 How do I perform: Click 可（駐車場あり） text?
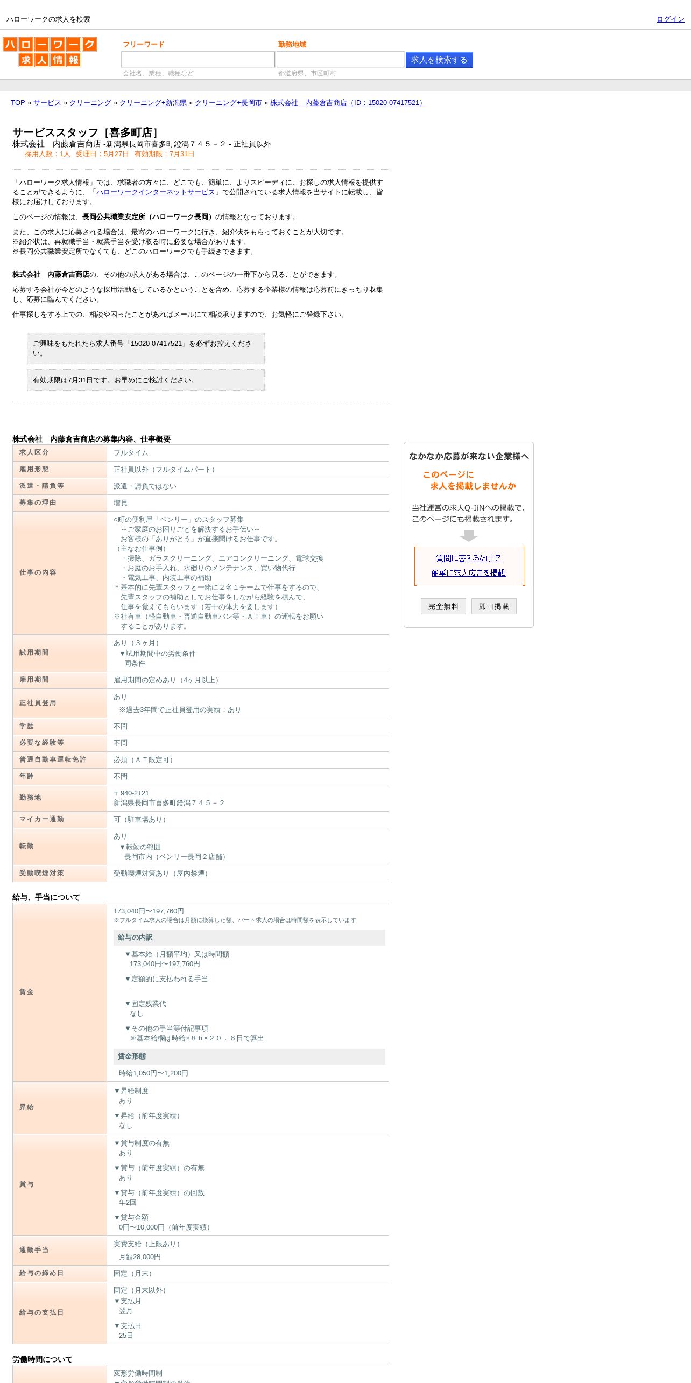click(142, 820)
